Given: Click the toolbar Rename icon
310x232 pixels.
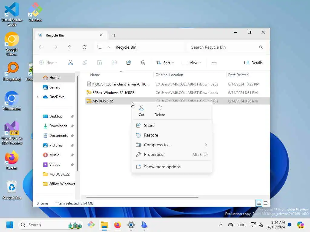Looking at the screenshot, I should coord(114,63).
